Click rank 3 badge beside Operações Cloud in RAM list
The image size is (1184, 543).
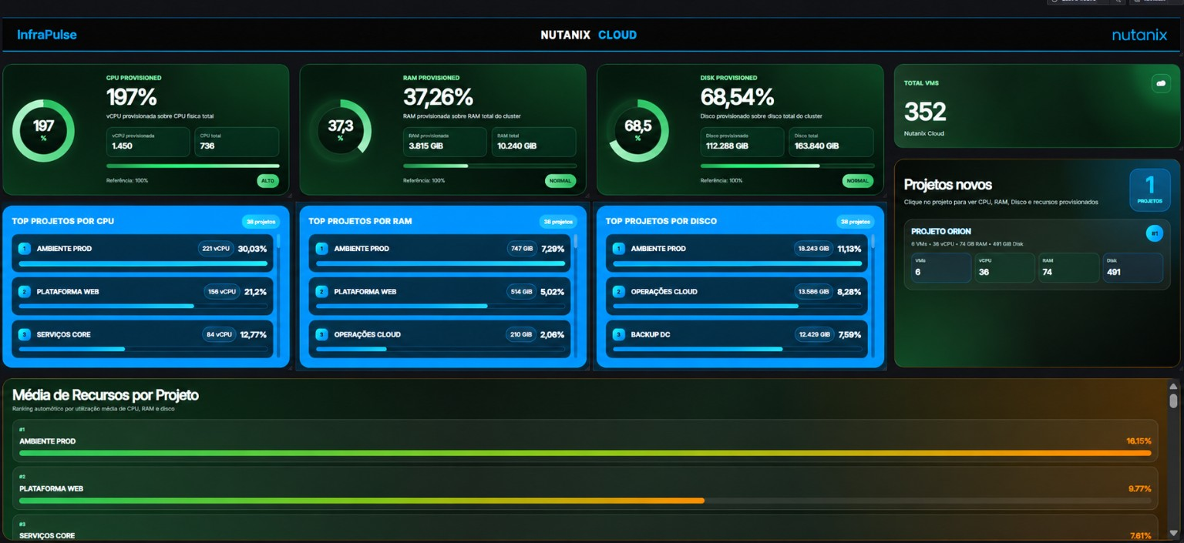point(321,334)
